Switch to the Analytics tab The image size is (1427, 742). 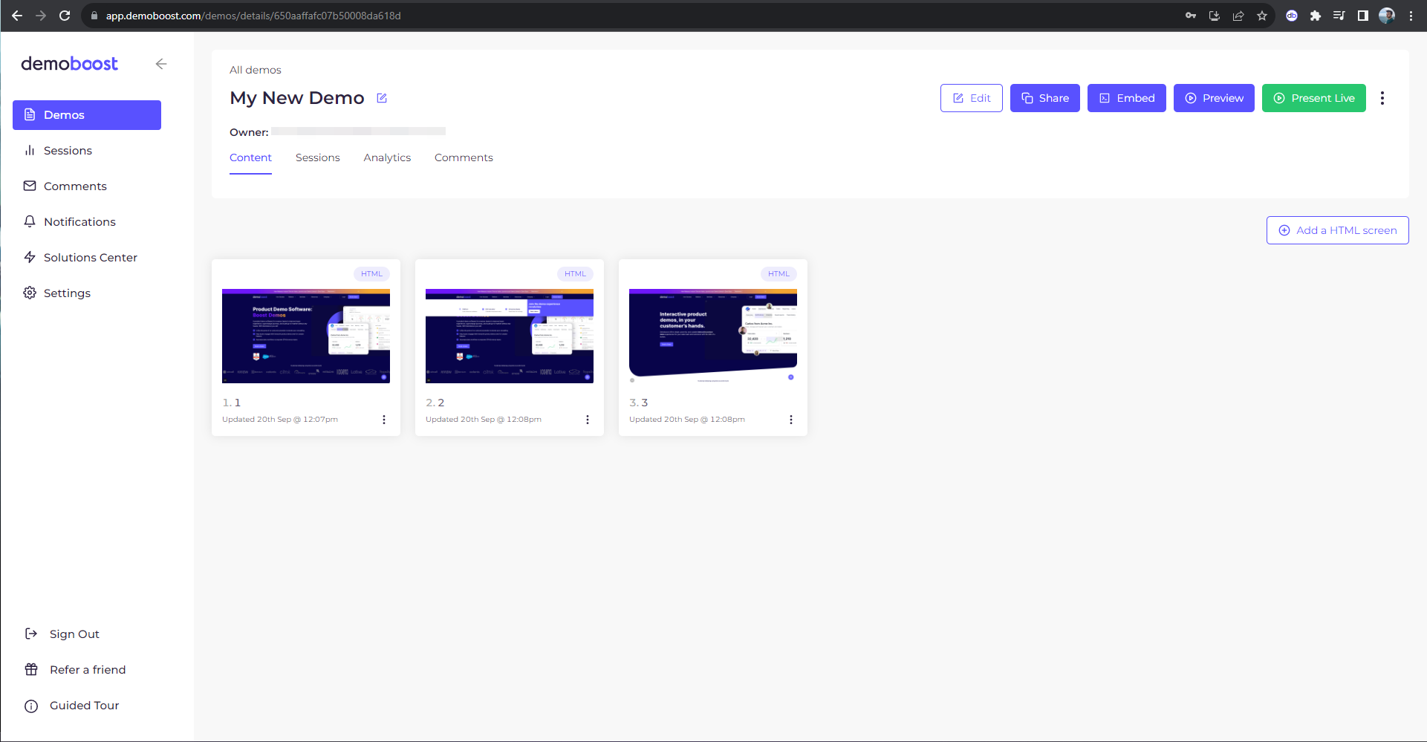click(387, 157)
